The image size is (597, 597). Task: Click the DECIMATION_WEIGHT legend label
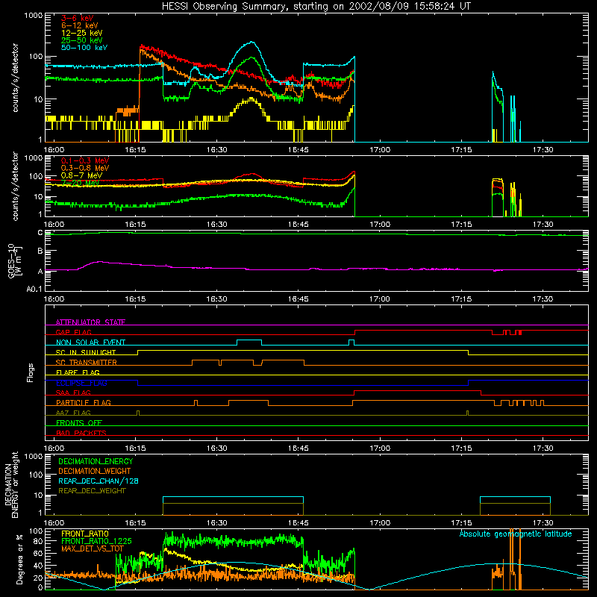click(95, 471)
